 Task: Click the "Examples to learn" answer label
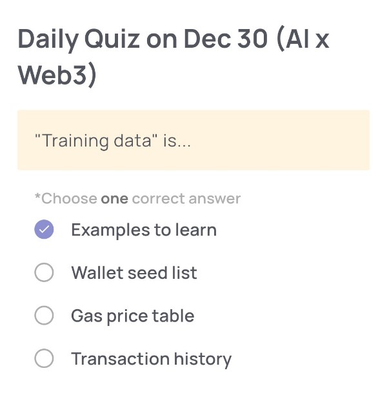click(x=143, y=230)
